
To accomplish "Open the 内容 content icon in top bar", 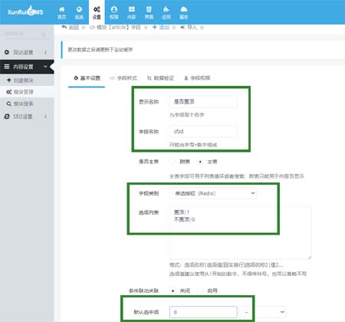I will [x=131, y=13].
